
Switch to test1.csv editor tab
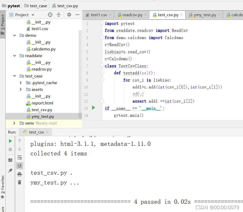pyautogui.click(x=98, y=15)
